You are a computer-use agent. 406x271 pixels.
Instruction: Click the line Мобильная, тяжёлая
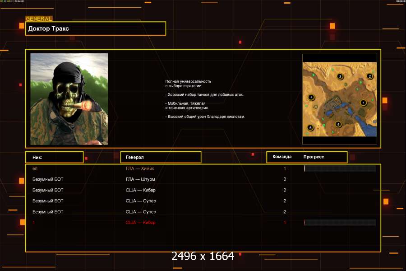(185, 103)
